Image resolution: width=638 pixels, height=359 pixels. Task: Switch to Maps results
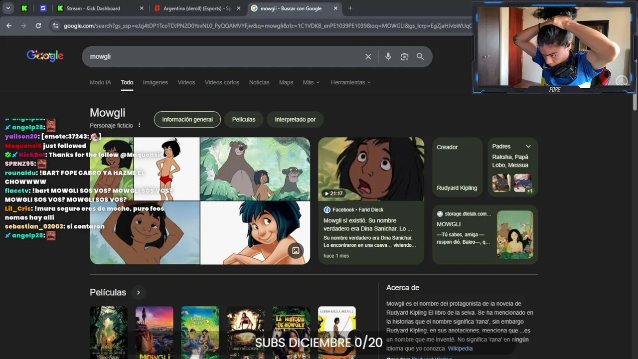pos(286,82)
